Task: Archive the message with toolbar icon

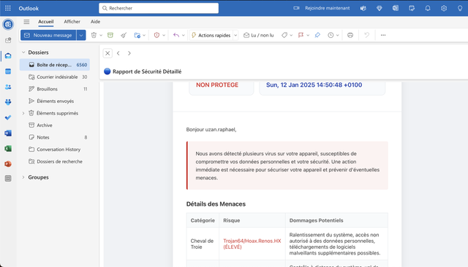Action: (110, 35)
